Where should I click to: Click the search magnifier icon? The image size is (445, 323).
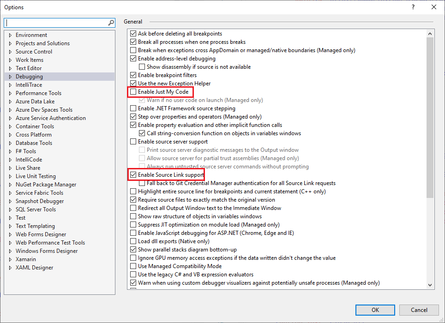click(x=111, y=23)
